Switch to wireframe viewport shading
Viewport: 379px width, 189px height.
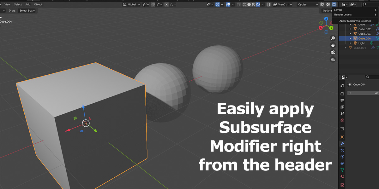[x=244, y=4]
